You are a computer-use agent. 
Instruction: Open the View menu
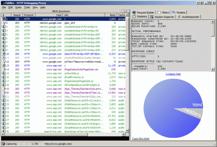pyautogui.click(x=35, y=7)
